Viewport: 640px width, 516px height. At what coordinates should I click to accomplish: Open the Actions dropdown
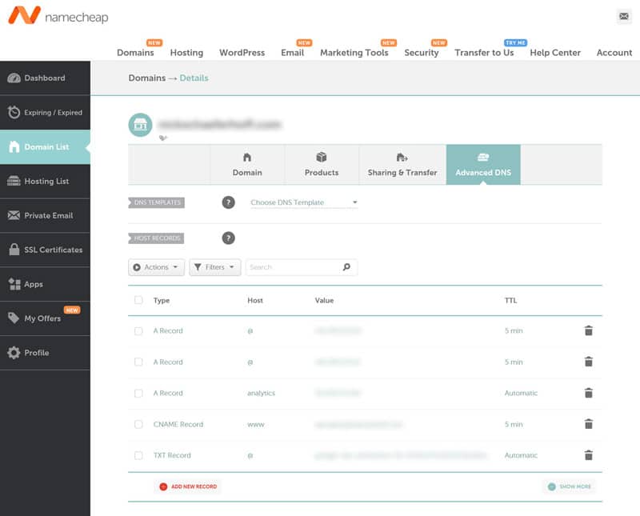[156, 267]
